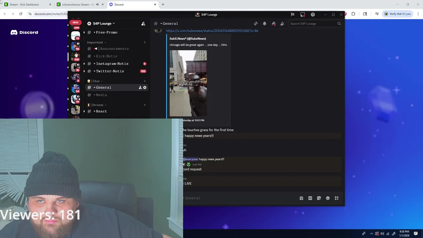
Task: Click the screen share window icon in title bar
Action: pos(303,15)
